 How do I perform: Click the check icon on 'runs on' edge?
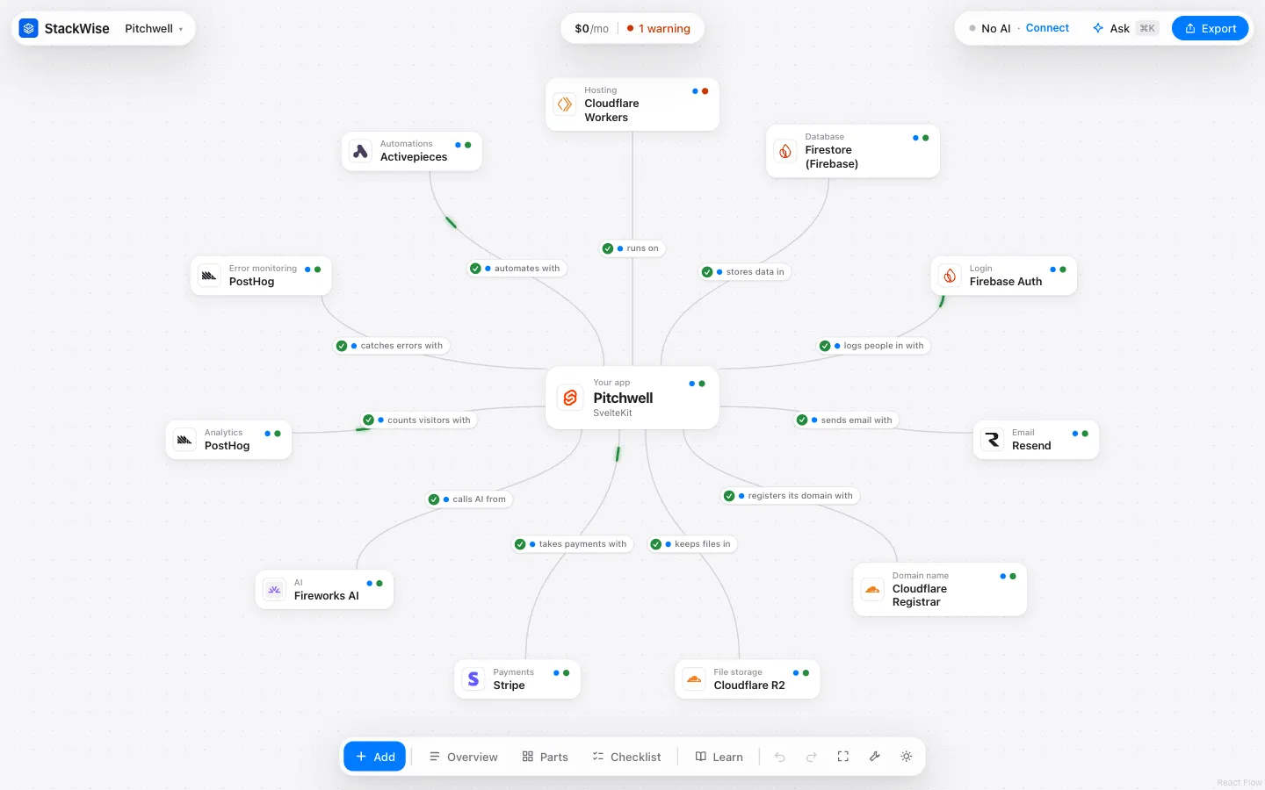(x=608, y=248)
